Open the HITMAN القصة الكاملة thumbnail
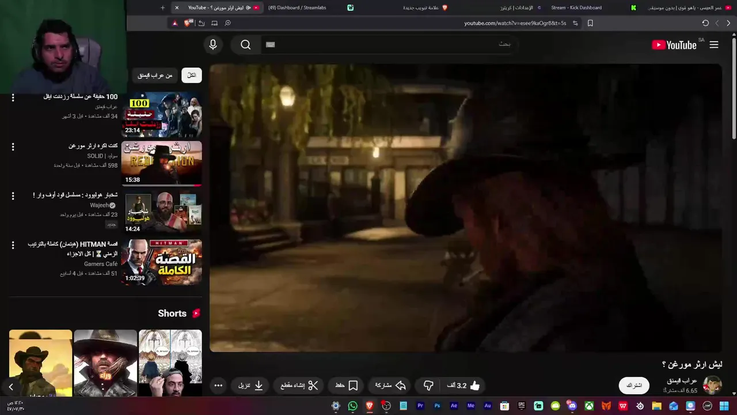 coord(162,262)
